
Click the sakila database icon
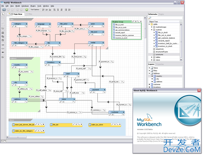(x=151, y=24)
